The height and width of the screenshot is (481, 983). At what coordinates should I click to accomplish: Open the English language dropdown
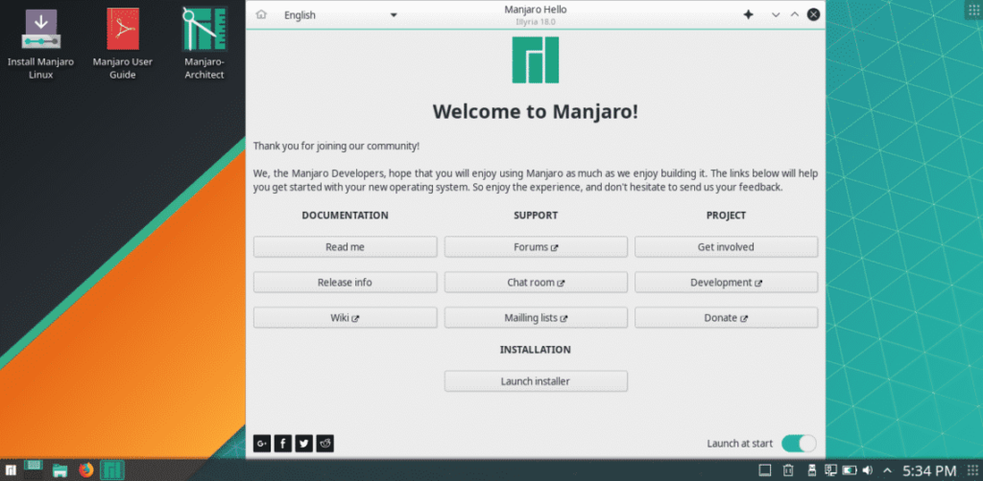click(x=341, y=15)
